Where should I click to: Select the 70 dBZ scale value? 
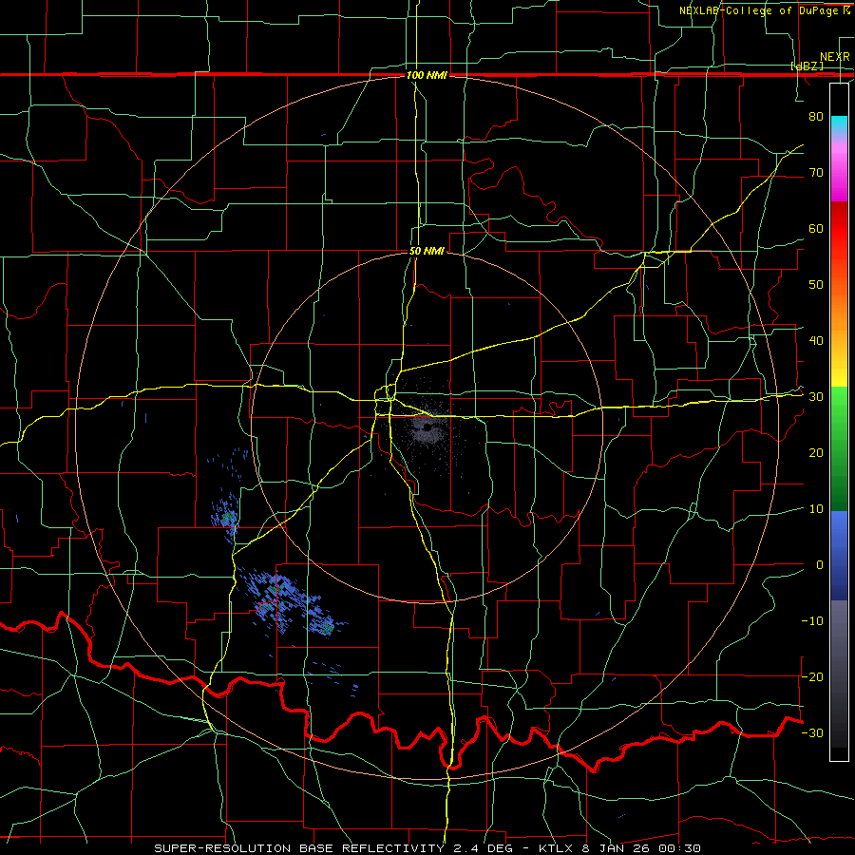[816, 173]
